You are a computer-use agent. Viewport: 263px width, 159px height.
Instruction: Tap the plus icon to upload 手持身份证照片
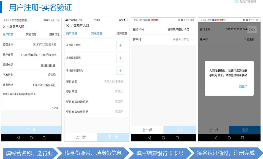coord(120,71)
